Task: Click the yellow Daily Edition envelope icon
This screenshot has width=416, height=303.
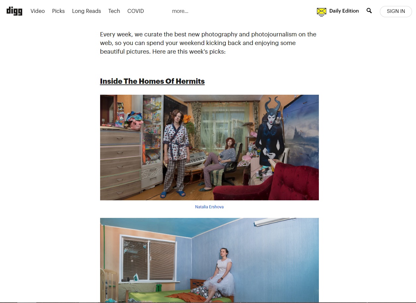Action: point(321,12)
